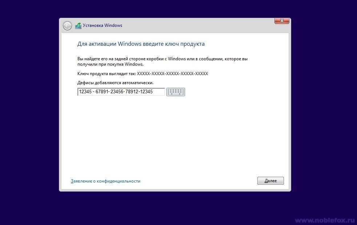This screenshot has width=357, height=225.
Task: Place cursor in key group 67891
Action: [x=102, y=92]
